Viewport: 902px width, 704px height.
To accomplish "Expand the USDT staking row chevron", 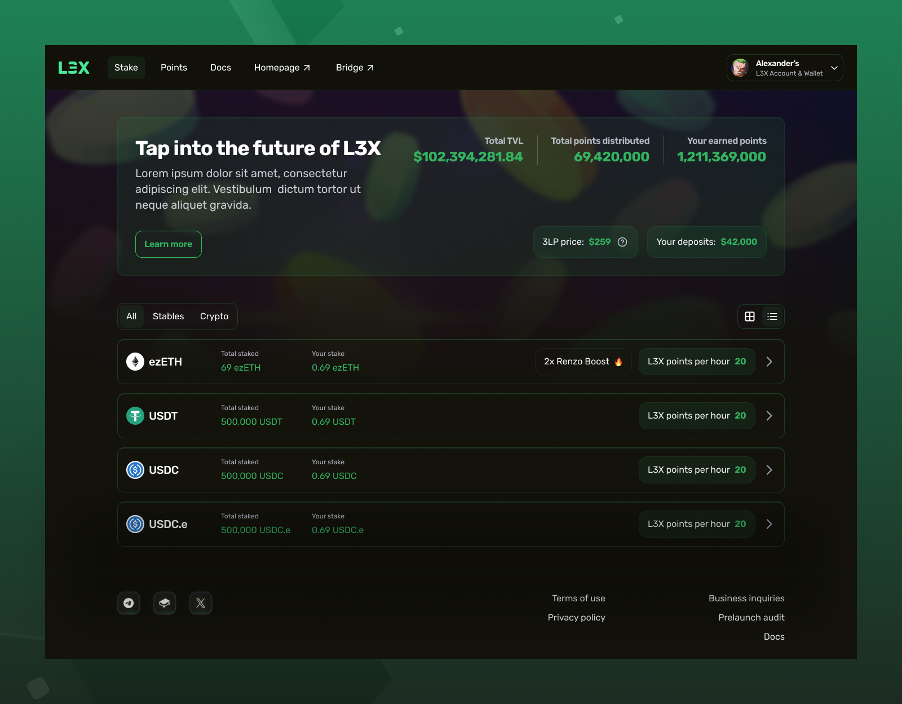I will [x=768, y=416].
